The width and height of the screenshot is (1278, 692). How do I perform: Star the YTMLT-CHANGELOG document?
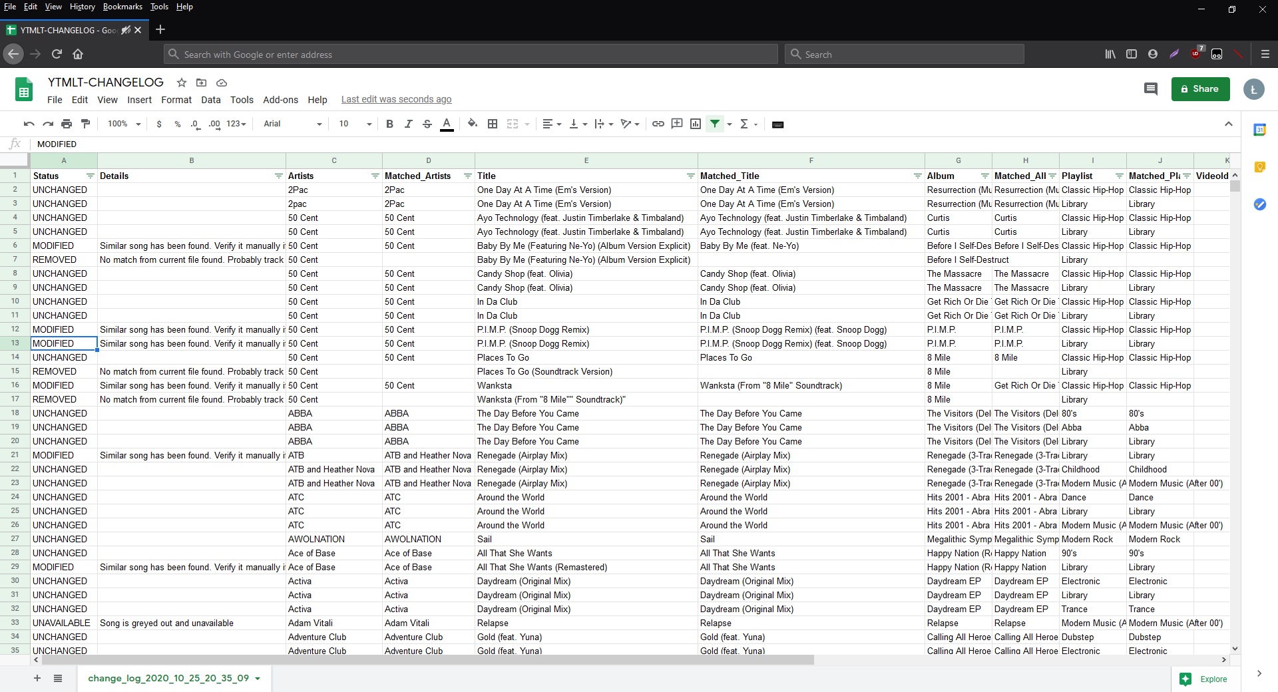click(x=182, y=83)
